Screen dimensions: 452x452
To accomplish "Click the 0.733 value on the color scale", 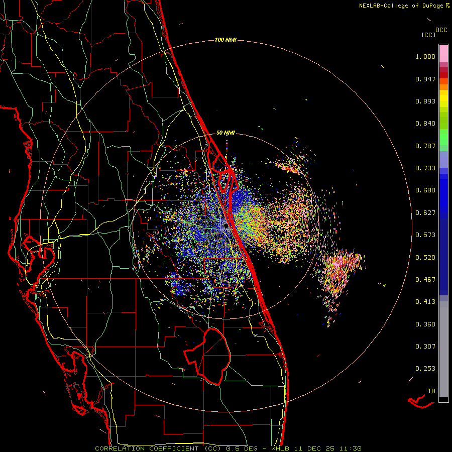I will [425, 168].
